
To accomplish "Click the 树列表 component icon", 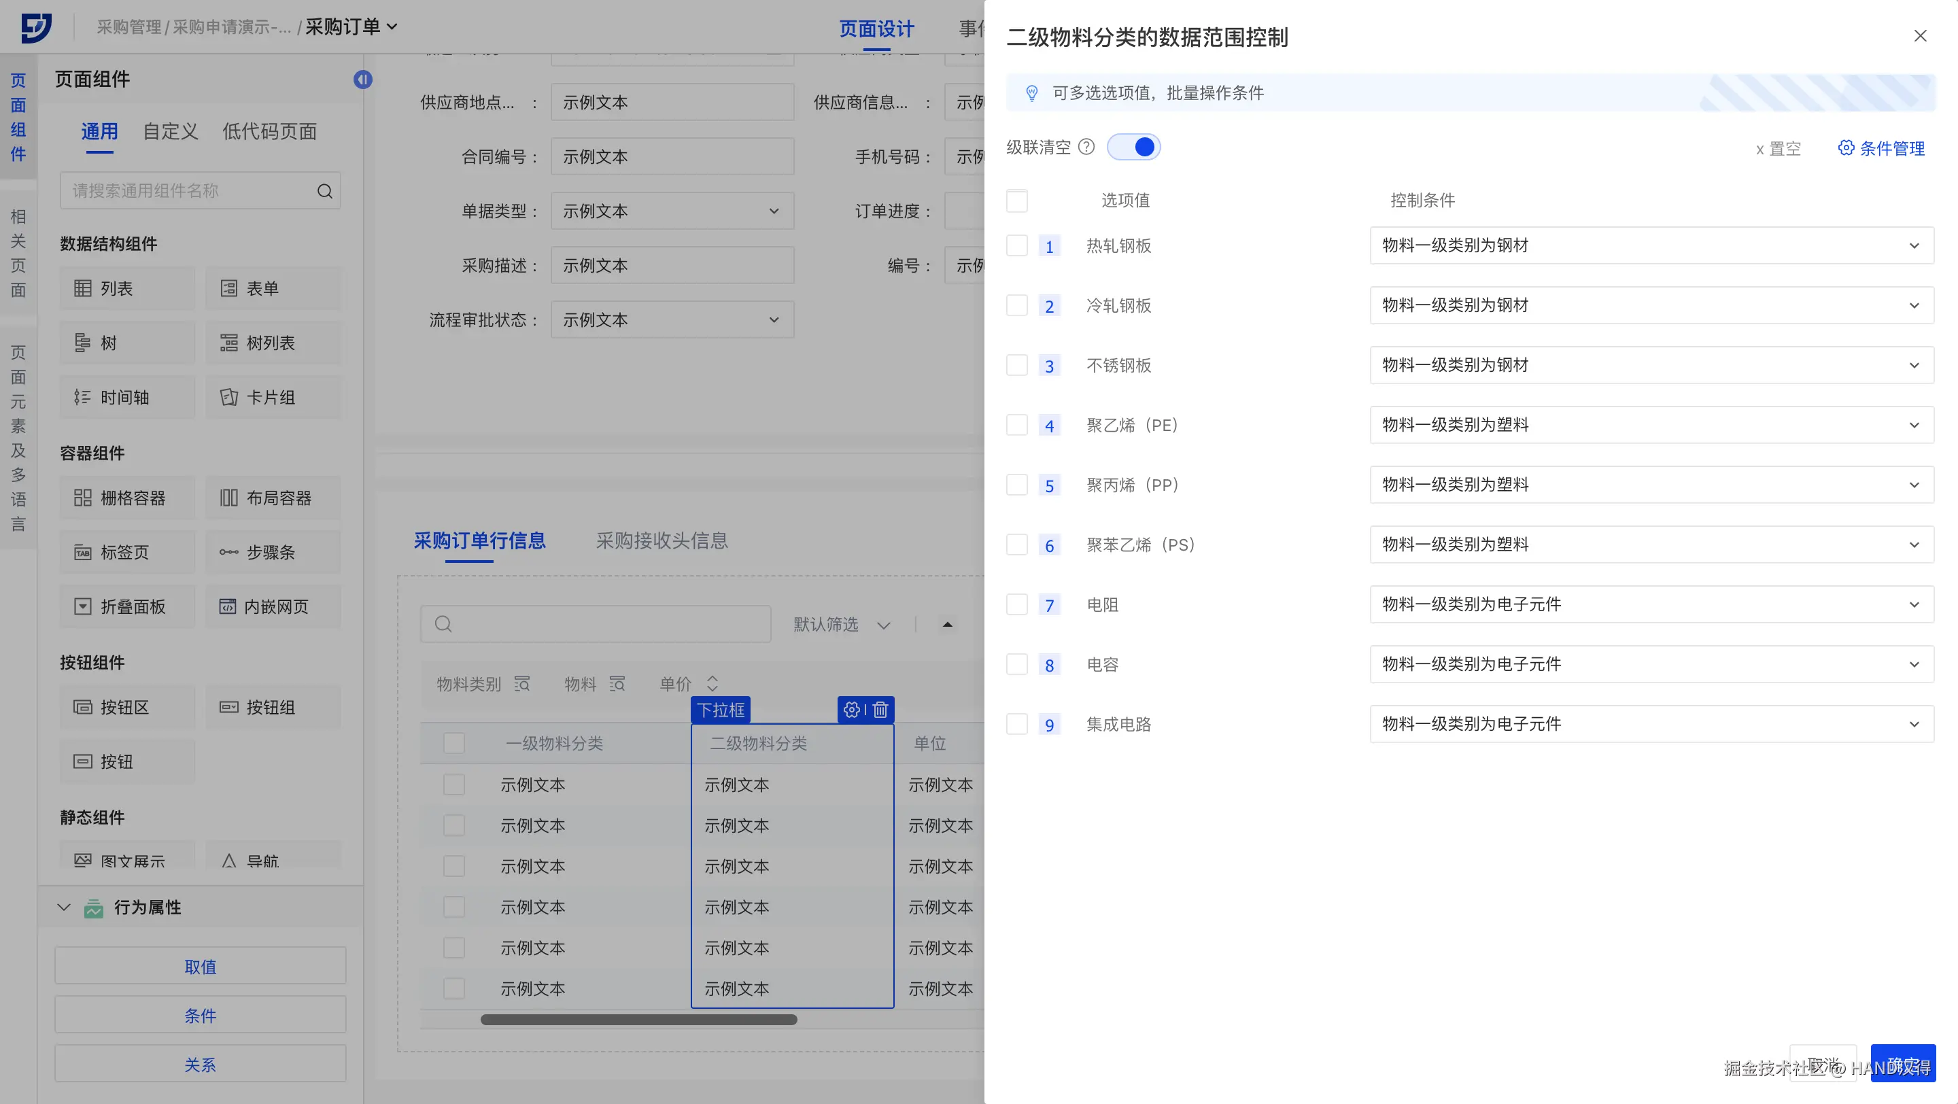I will 228,343.
